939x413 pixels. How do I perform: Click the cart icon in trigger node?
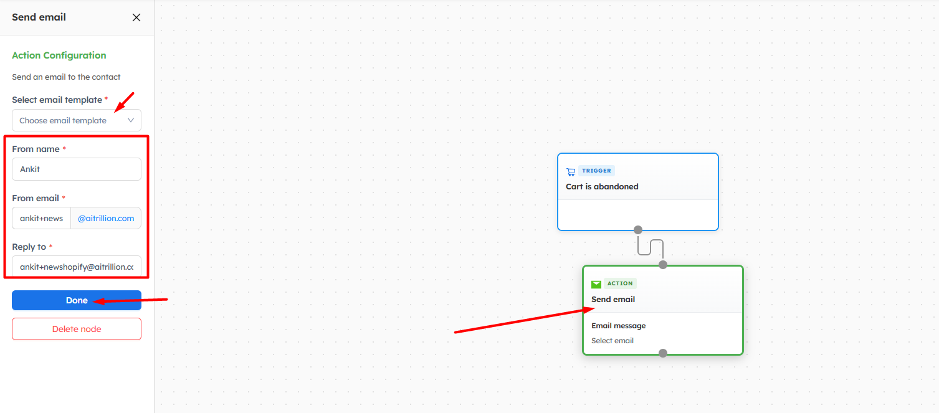571,171
